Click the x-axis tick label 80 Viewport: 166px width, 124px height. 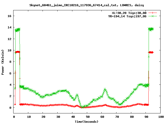coord(132,117)
